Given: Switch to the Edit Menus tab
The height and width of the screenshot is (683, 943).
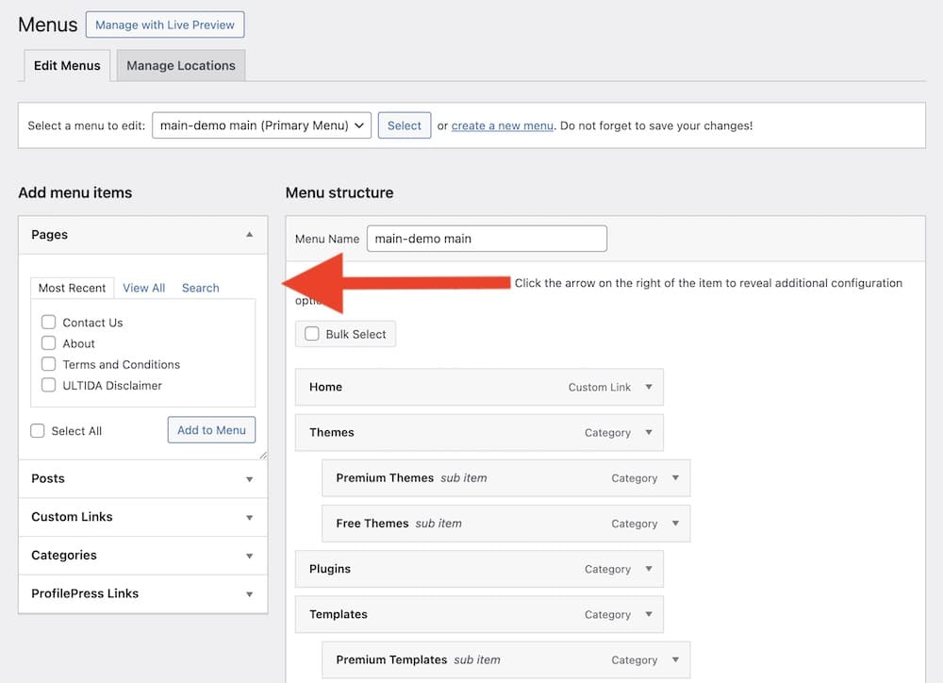Looking at the screenshot, I should [x=67, y=66].
